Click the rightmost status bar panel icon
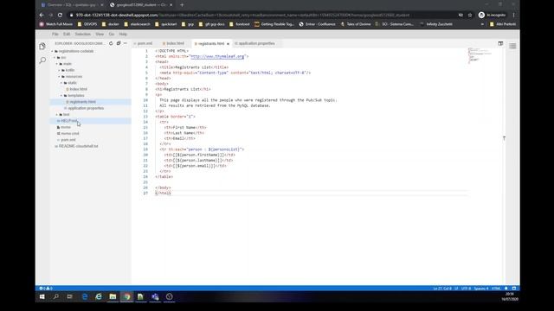Screen dimensions: 554x311 click(x=514, y=289)
